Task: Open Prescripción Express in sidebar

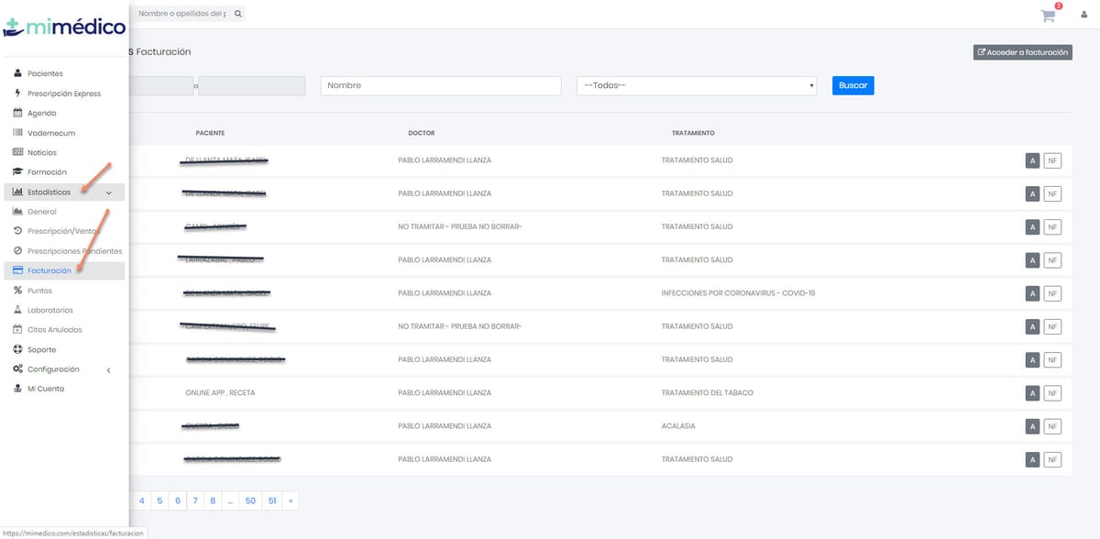Action: pos(63,93)
